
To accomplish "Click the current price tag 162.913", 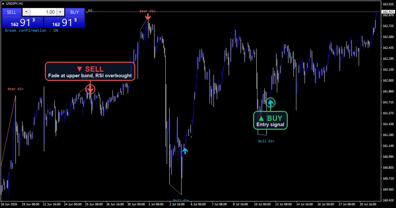I will [388, 12].
